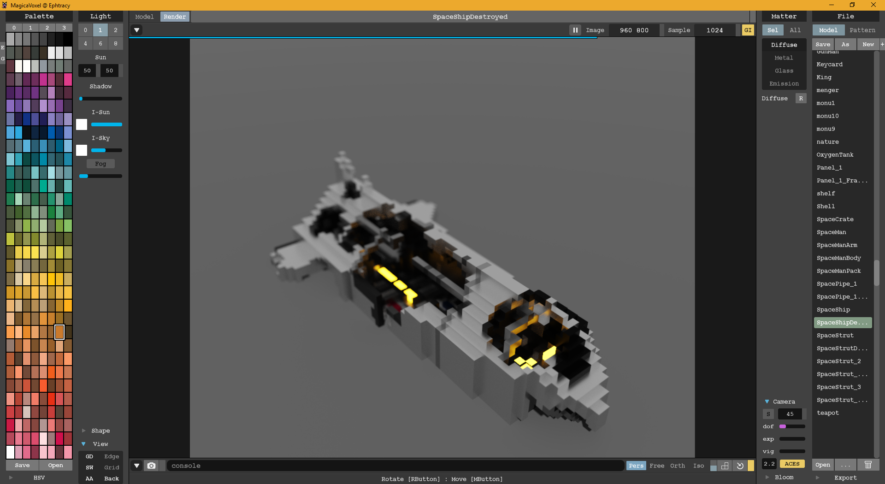885x484 pixels.
Task: Click the plus icon next to New
Action: click(x=882, y=44)
